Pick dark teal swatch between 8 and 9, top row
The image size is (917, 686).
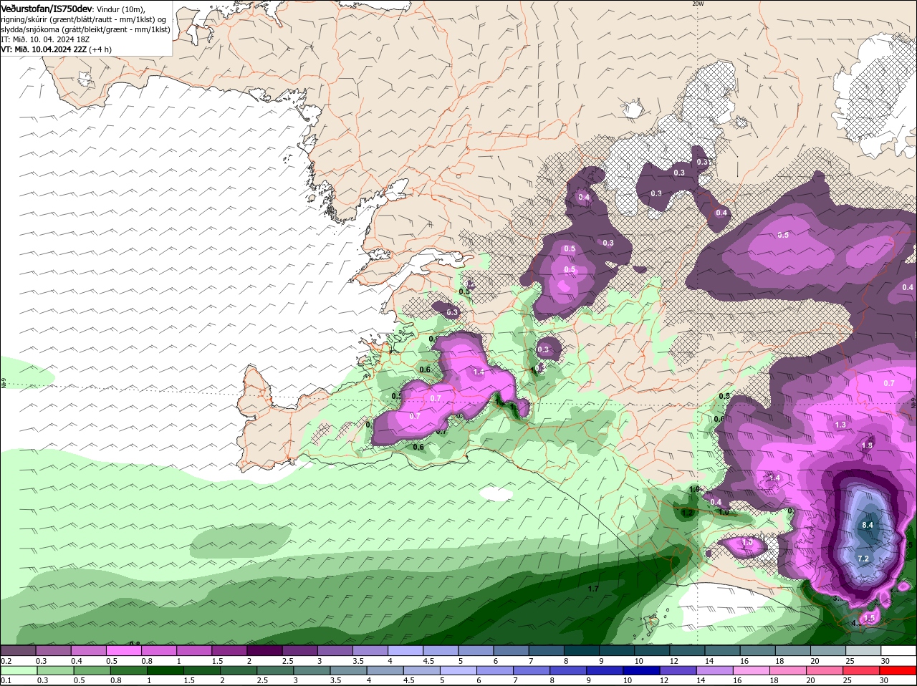[582, 650]
